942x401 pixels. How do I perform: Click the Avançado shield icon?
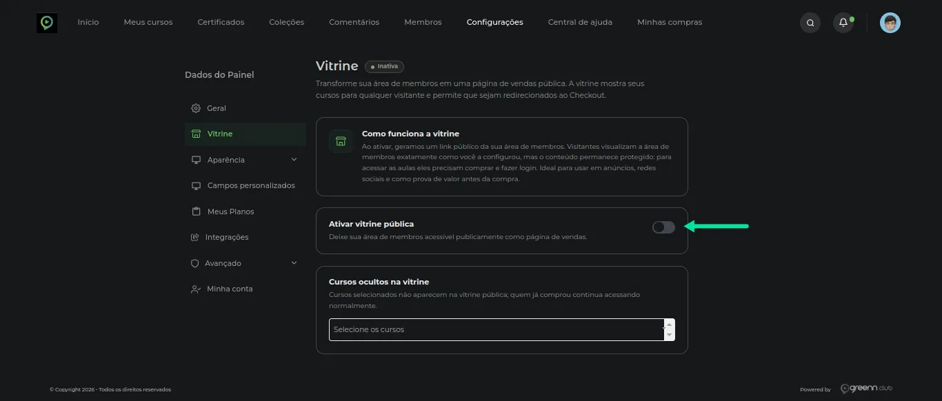pyautogui.click(x=195, y=263)
